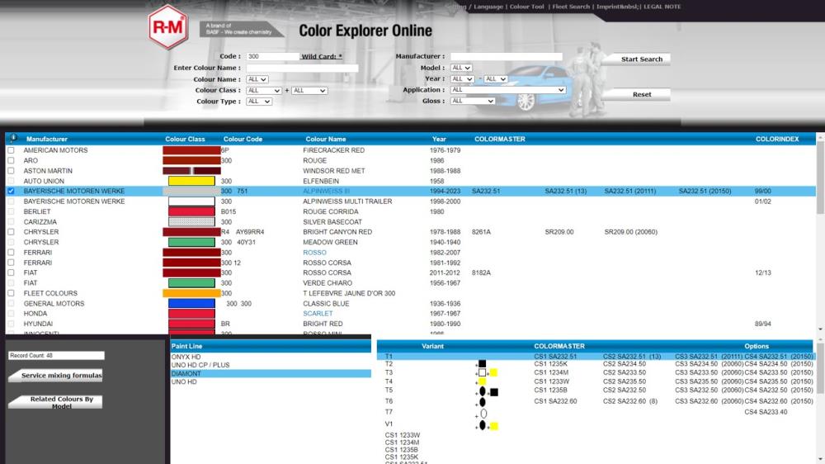The image size is (825, 464).
Task: Tick the ARO row checkbox
Action: 11,160
